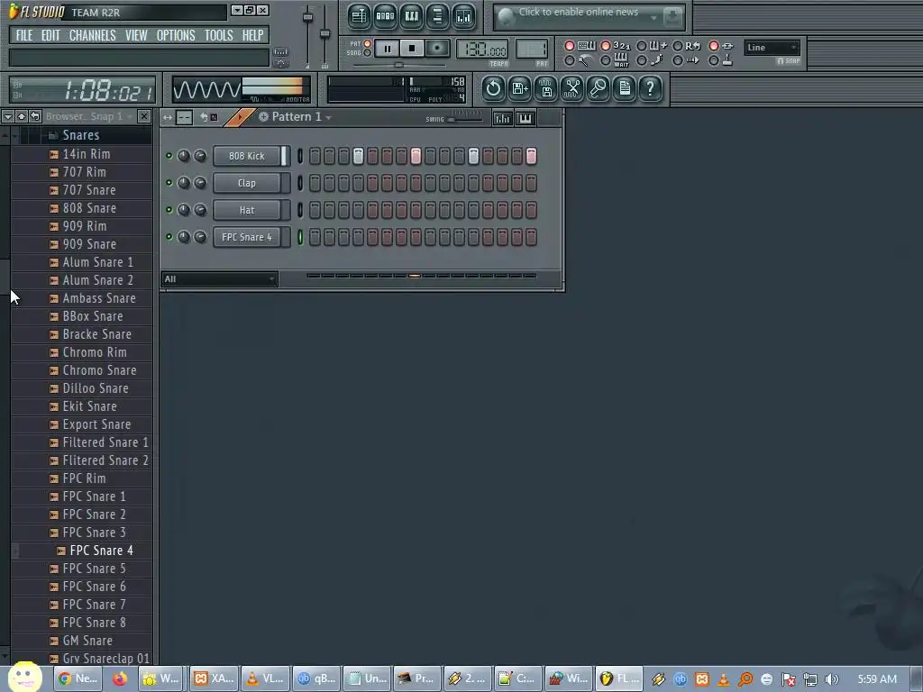Click the Save new version icon
The width and height of the screenshot is (923, 692).
point(520,89)
